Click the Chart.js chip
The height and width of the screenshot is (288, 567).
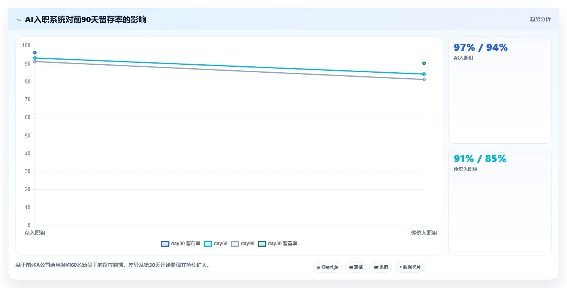tap(327, 267)
